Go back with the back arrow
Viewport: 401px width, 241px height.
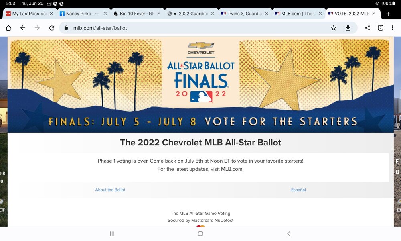[23, 28]
